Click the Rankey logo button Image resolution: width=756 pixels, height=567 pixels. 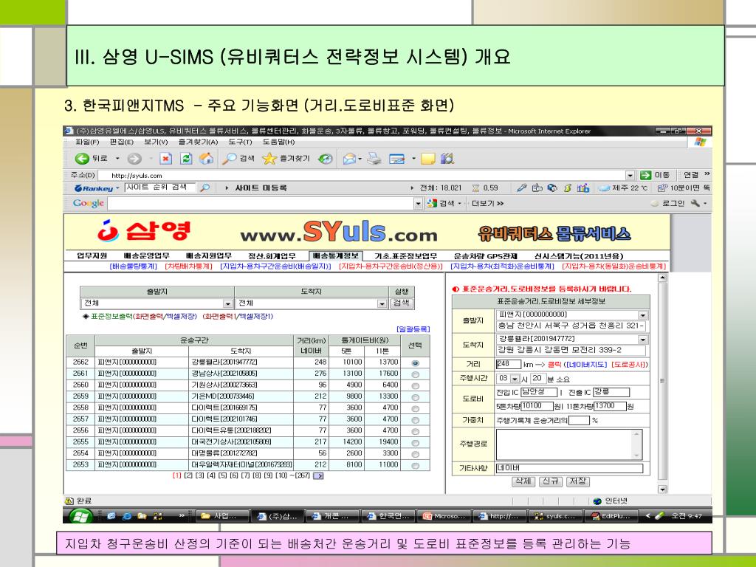pos(94,188)
